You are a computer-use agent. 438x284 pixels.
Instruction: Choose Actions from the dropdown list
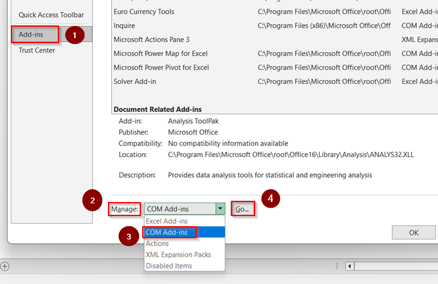pos(184,243)
